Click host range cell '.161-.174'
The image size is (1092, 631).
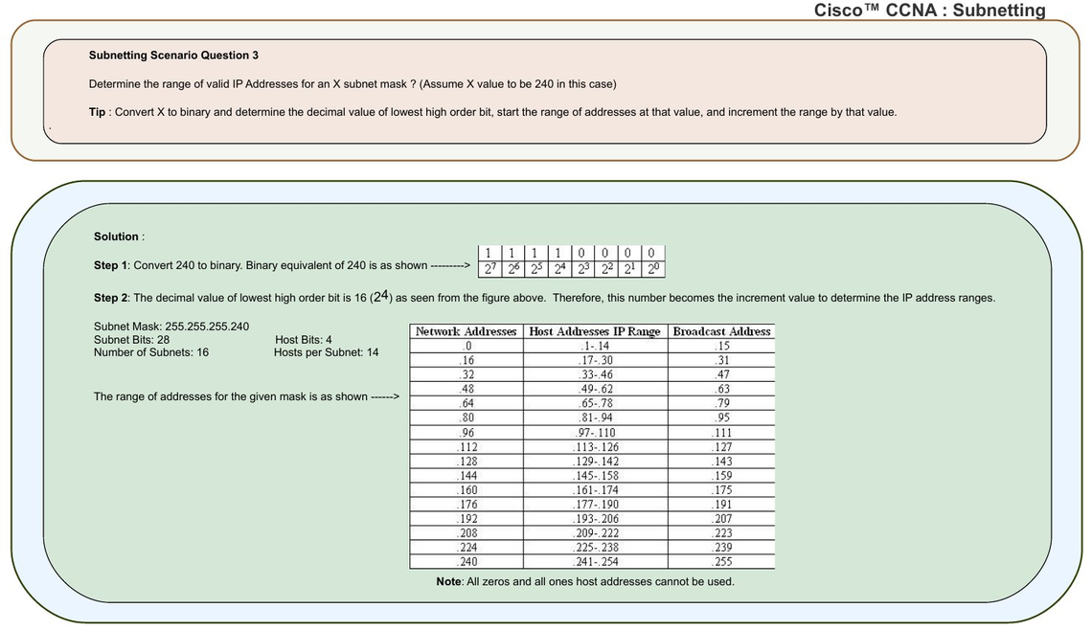pos(596,490)
